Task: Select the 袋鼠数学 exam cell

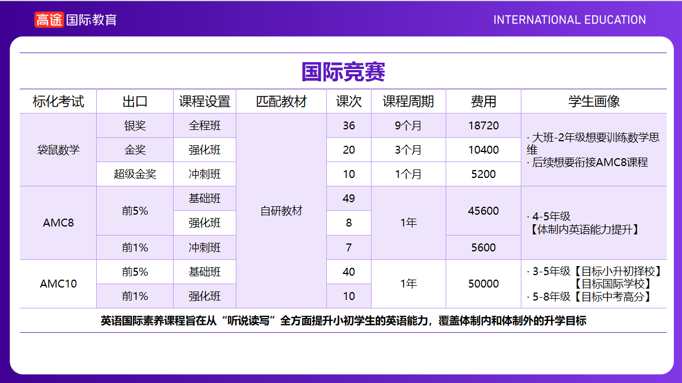Action: pyautogui.click(x=58, y=150)
